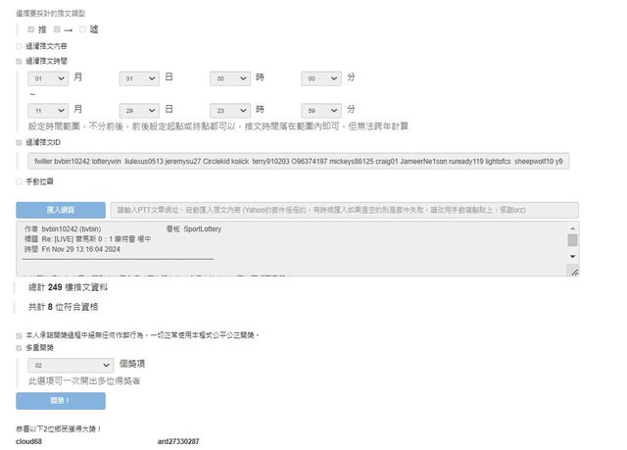Click the 開獎！ draw button
This screenshot has width=627, height=450.
(61, 400)
